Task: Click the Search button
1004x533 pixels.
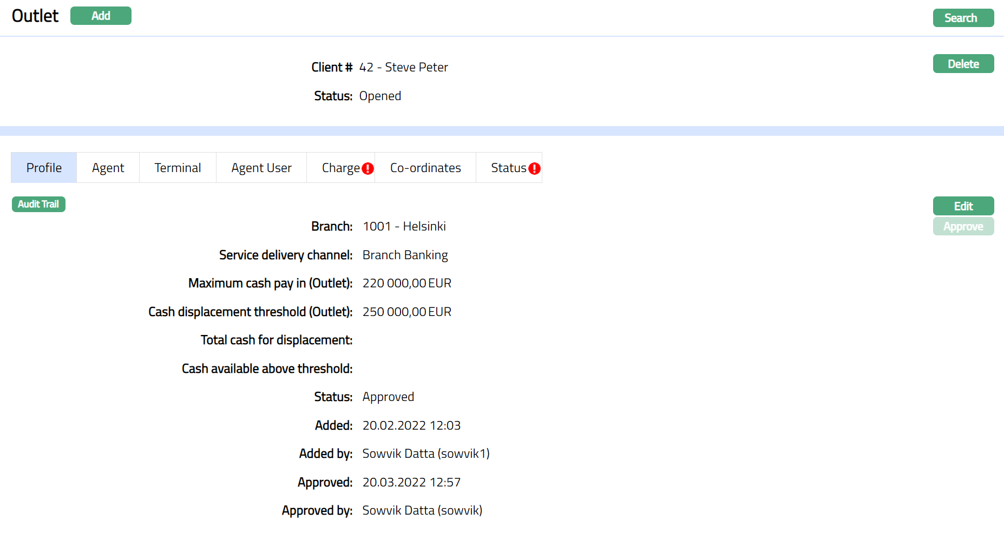Action: click(963, 18)
